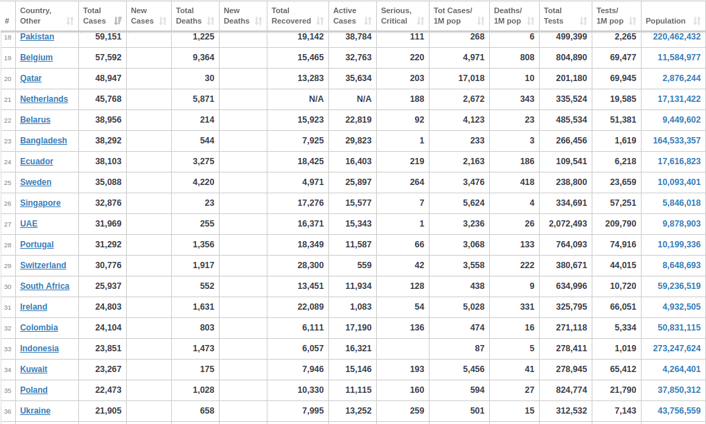Sort by the New Deaths column sort icon

click(x=258, y=21)
